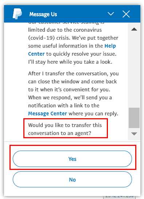Click the scroll up arrow

click(x=134, y=29)
